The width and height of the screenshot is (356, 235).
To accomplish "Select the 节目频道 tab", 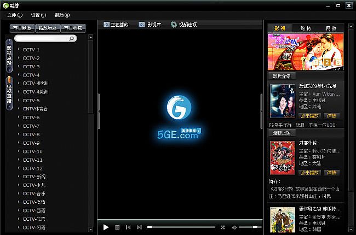I will pos(22,28).
